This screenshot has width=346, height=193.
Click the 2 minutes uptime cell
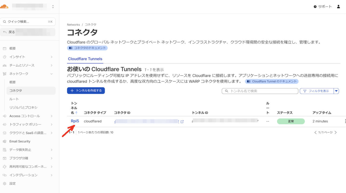pos(320,121)
